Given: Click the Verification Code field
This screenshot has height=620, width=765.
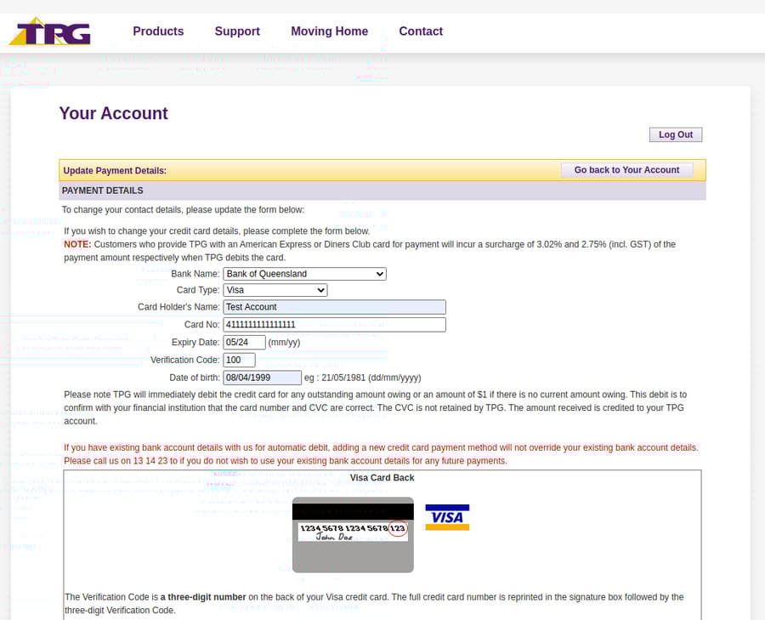Looking at the screenshot, I should point(239,360).
